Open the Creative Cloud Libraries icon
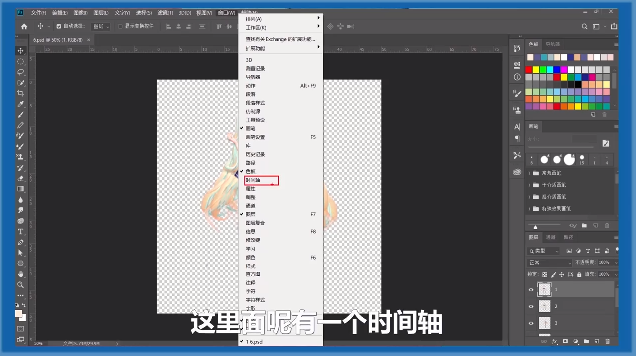 click(x=517, y=172)
